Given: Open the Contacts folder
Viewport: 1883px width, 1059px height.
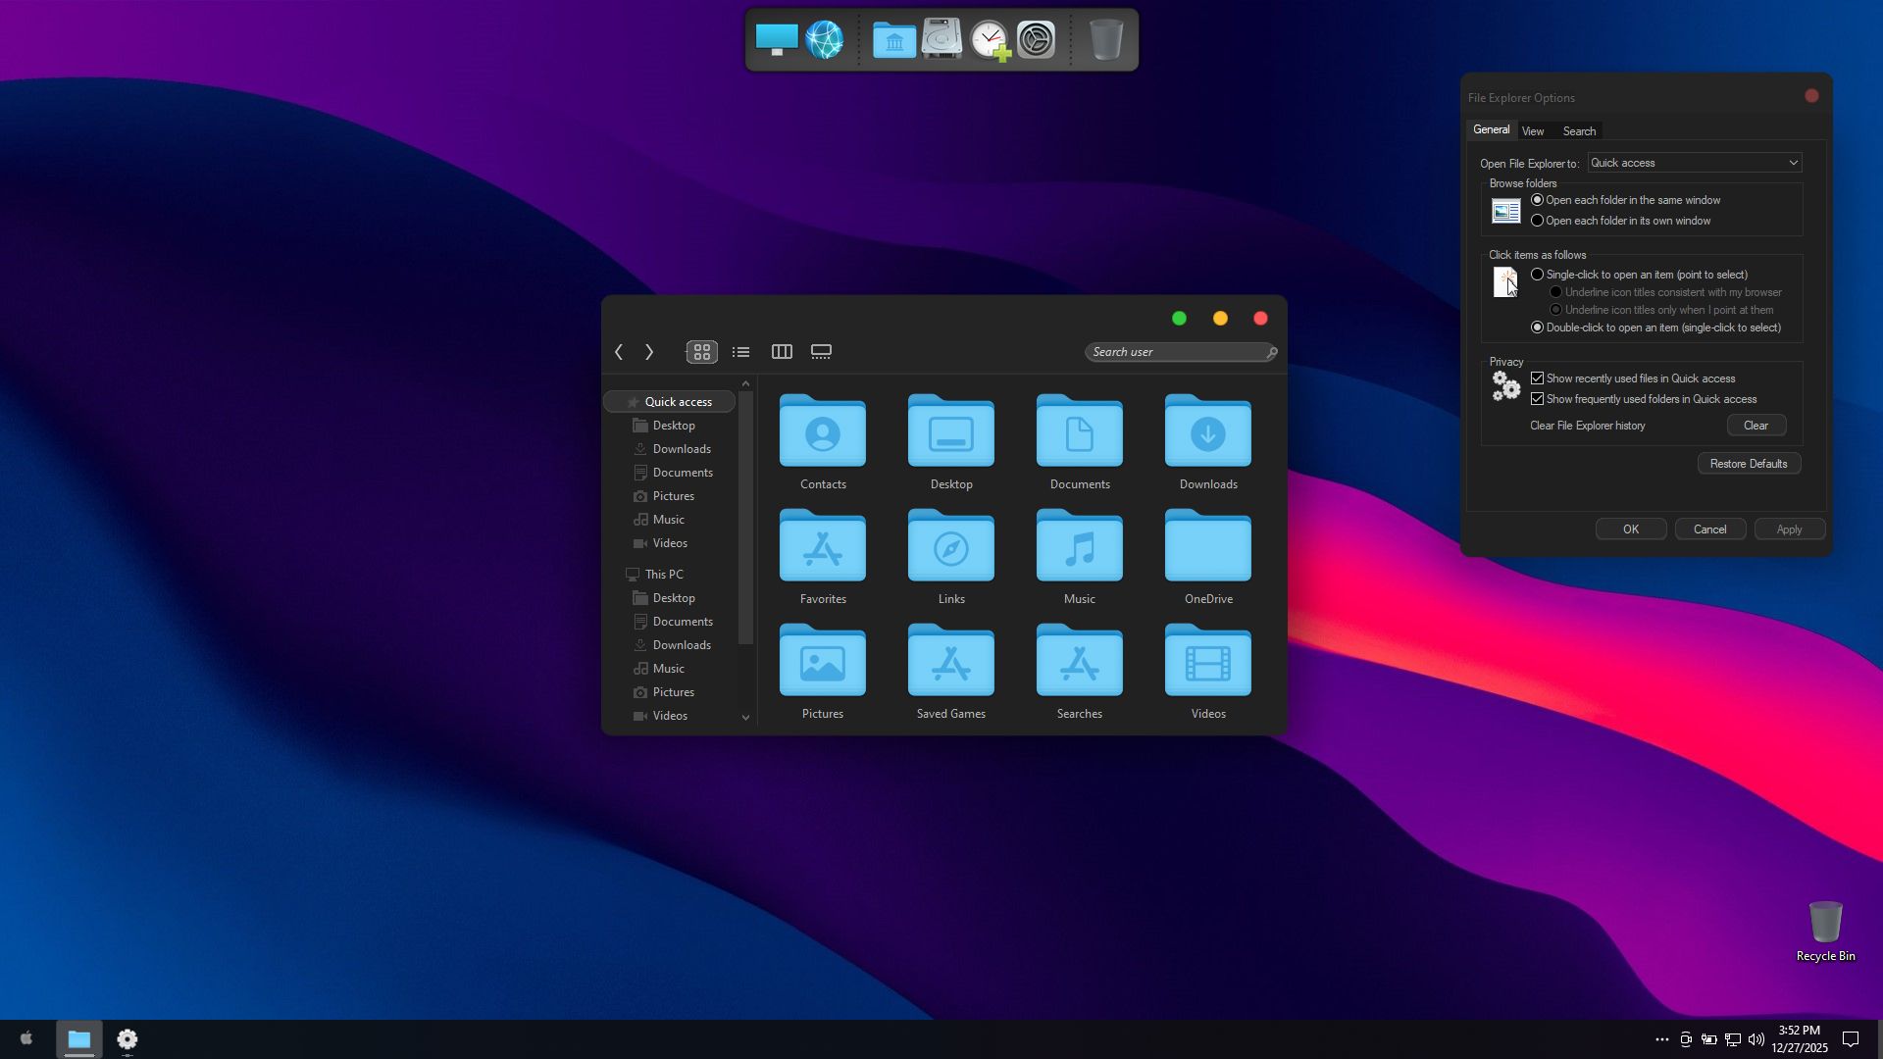Looking at the screenshot, I should click(822, 441).
